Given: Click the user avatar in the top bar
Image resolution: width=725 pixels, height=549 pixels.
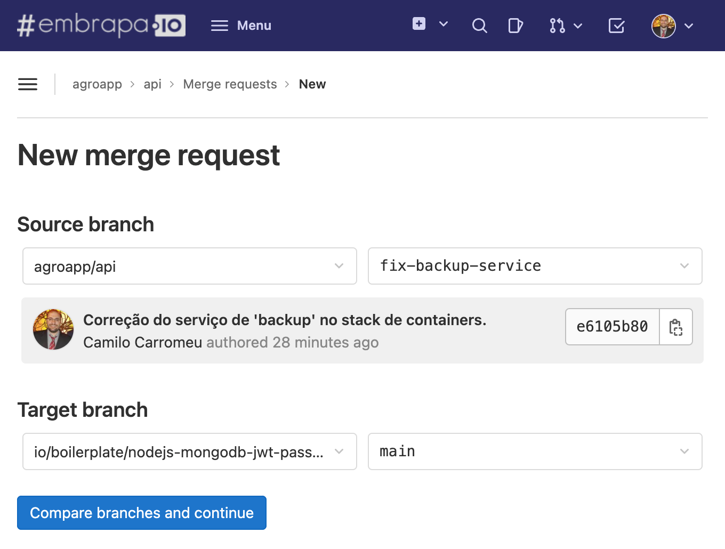Looking at the screenshot, I should point(664,26).
